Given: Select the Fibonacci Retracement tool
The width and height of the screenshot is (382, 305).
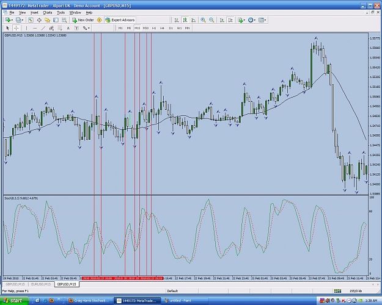Looking at the screenshot, I should pyautogui.click(x=60, y=28).
